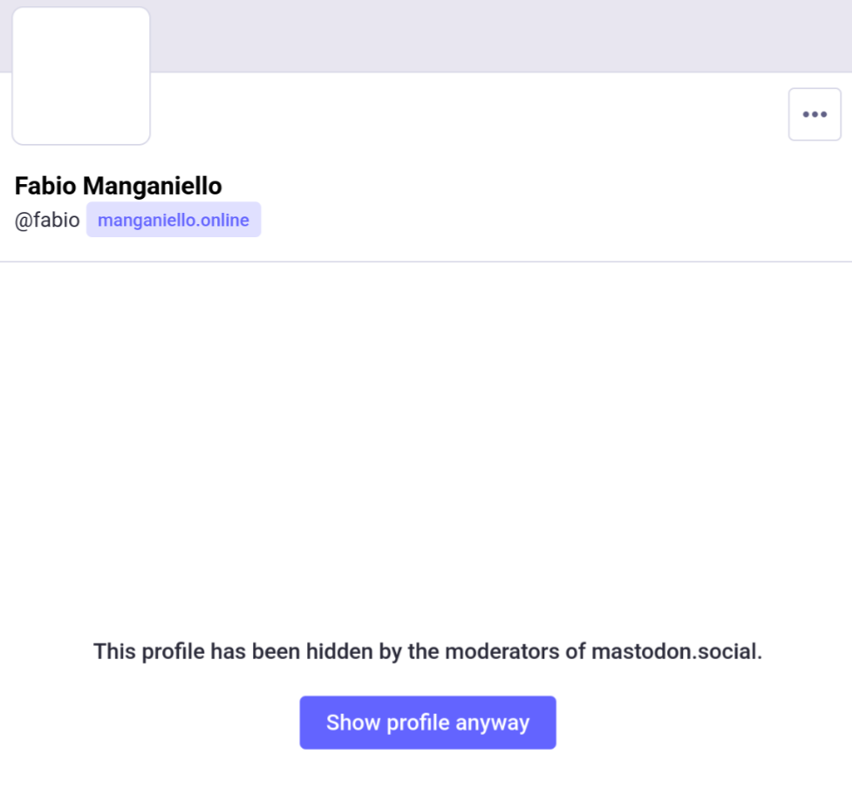Open the three-dot more options menu
The image size is (852, 810).
(815, 114)
